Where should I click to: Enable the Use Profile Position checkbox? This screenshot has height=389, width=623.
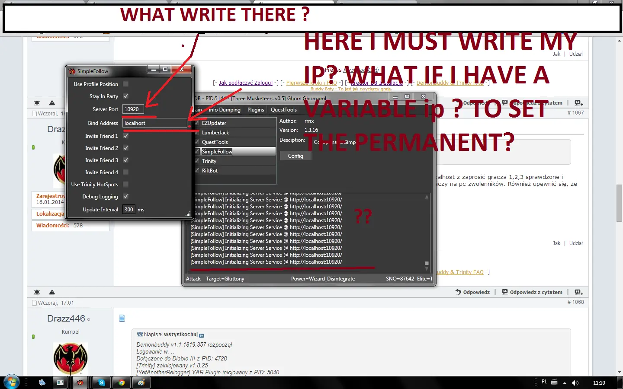click(x=126, y=84)
